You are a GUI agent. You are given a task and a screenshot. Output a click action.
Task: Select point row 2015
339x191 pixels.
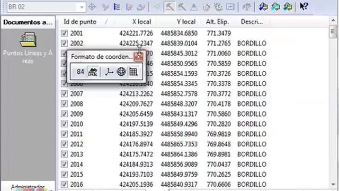164,175
